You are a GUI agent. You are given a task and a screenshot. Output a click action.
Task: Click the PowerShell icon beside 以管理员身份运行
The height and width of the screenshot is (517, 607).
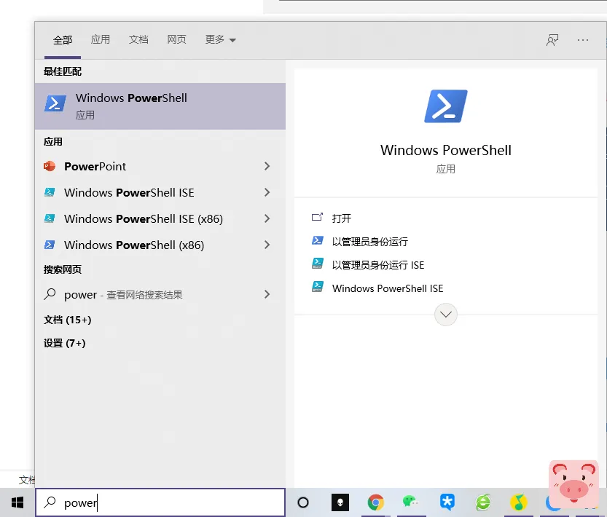pos(318,241)
